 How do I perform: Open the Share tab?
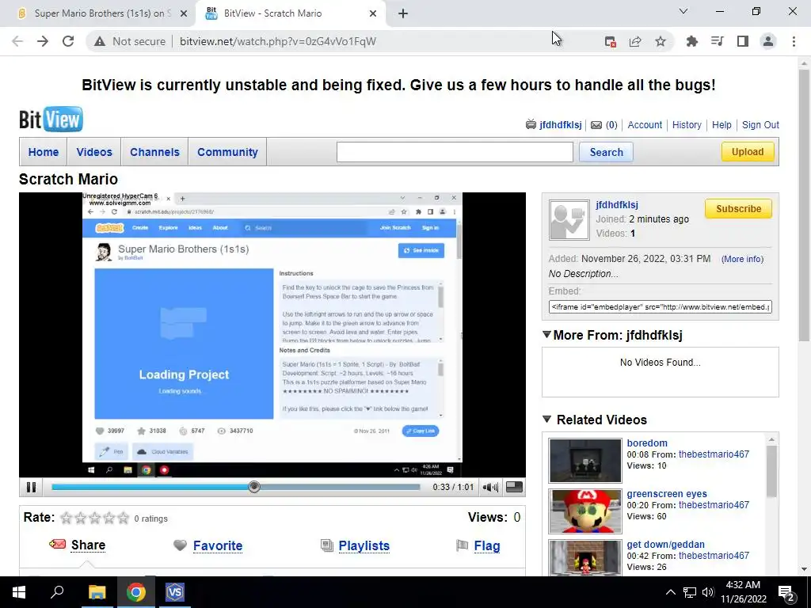coord(88,545)
